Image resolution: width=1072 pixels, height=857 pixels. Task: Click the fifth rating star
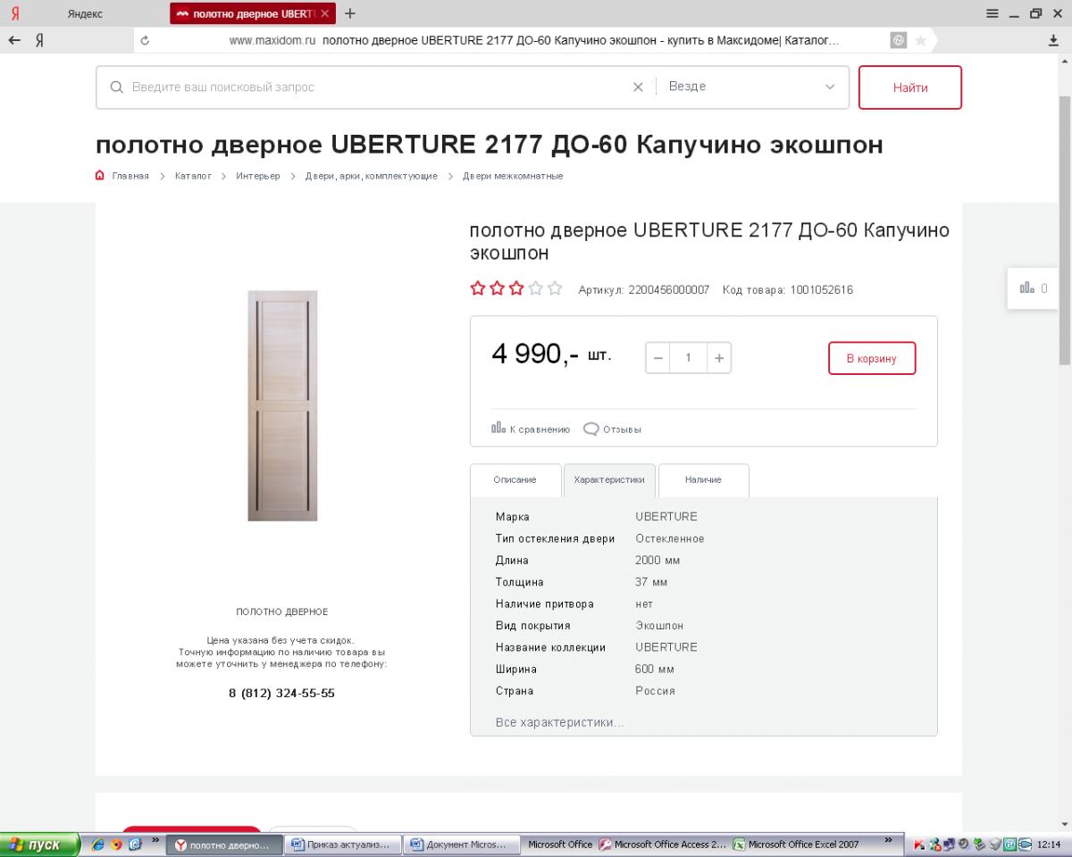(x=556, y=288)
